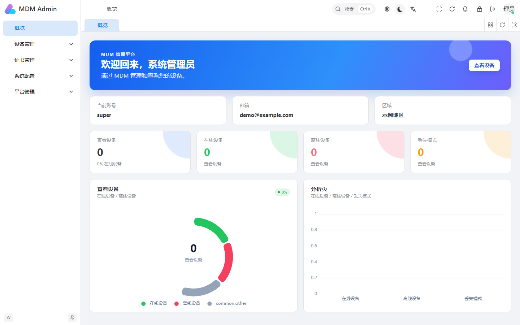Click the 系统配置 chevron arrow
This screenshot has width=520, height=325.
click(x=71, y=76)
